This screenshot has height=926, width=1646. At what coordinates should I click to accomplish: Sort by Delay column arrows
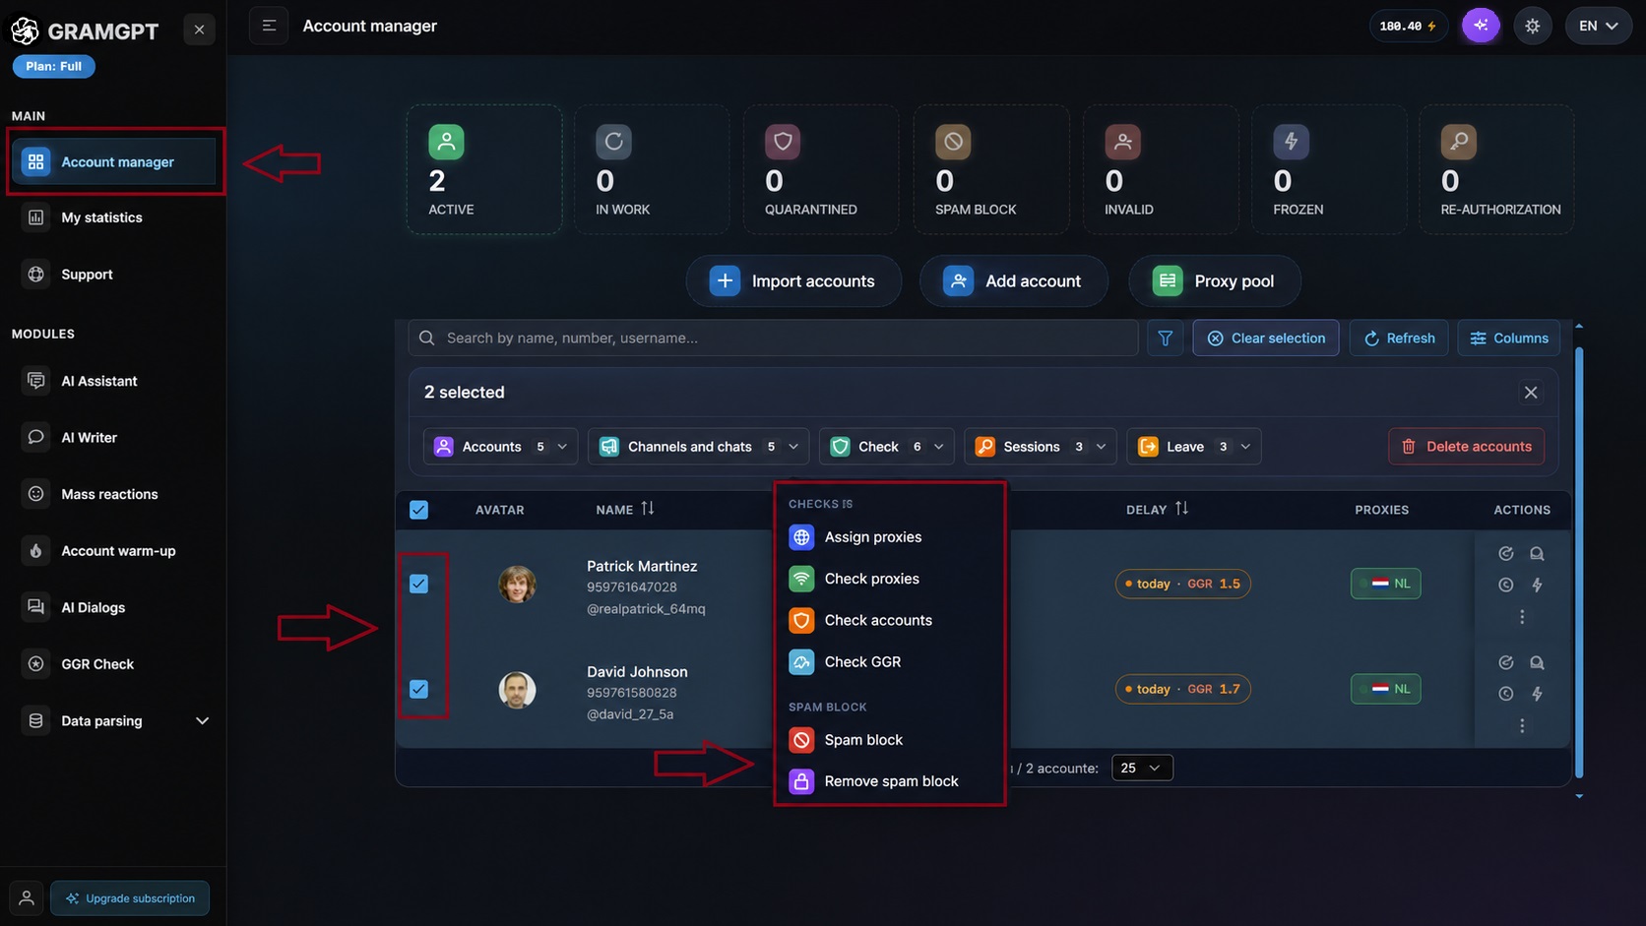(1181, 509)
